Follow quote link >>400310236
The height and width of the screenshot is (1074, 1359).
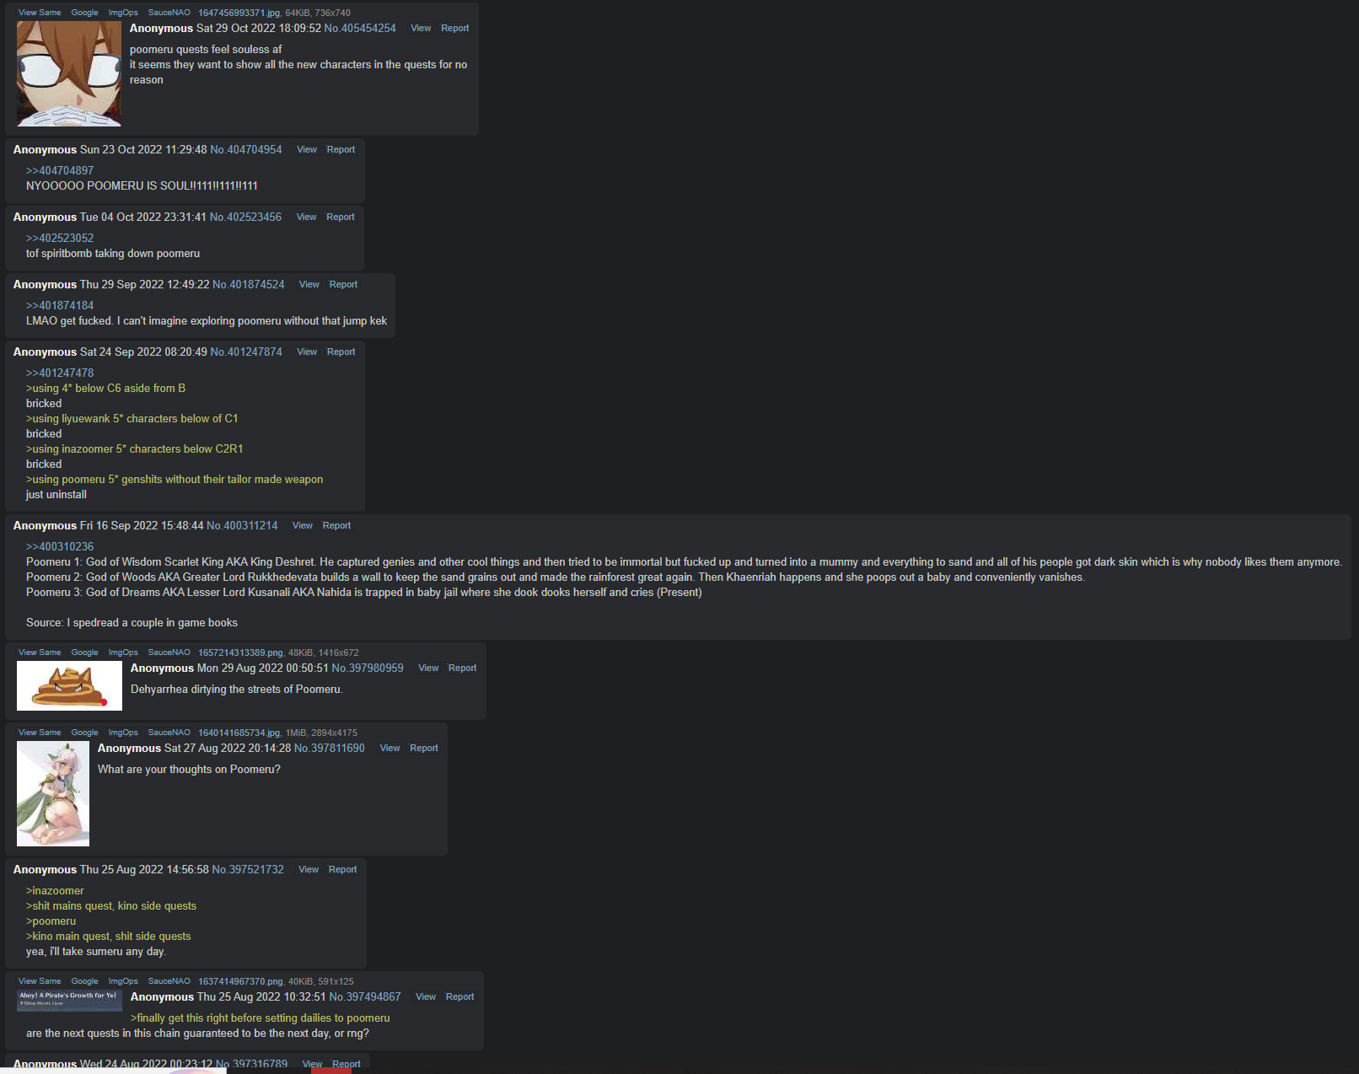[x=60, y=546]
